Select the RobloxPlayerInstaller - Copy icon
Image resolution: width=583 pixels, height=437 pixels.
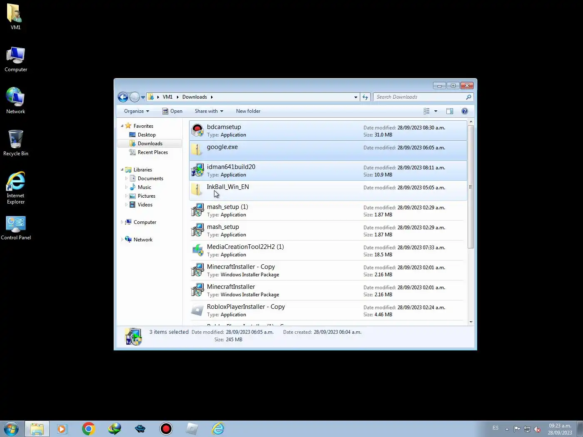coord(197,310)
